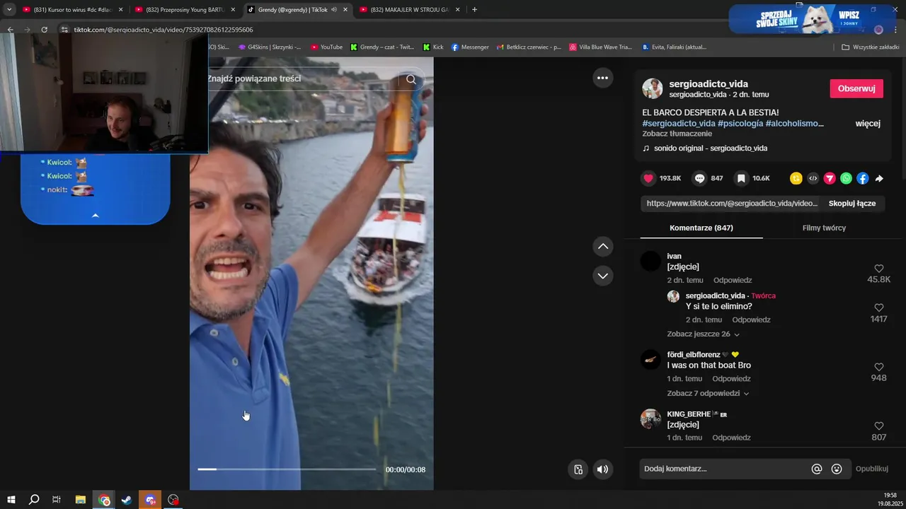This screenshot has width=906, height=509.
Task: Go to next video with down arrow
Action: click(603, 276)
